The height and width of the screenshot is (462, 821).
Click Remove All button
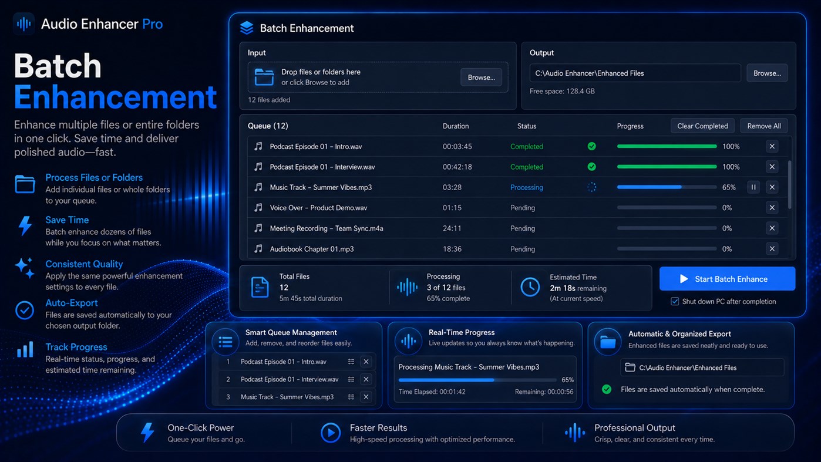[764, 126]
